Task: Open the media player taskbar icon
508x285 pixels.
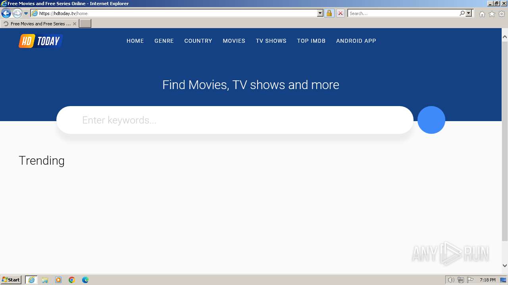Action: 58,280
